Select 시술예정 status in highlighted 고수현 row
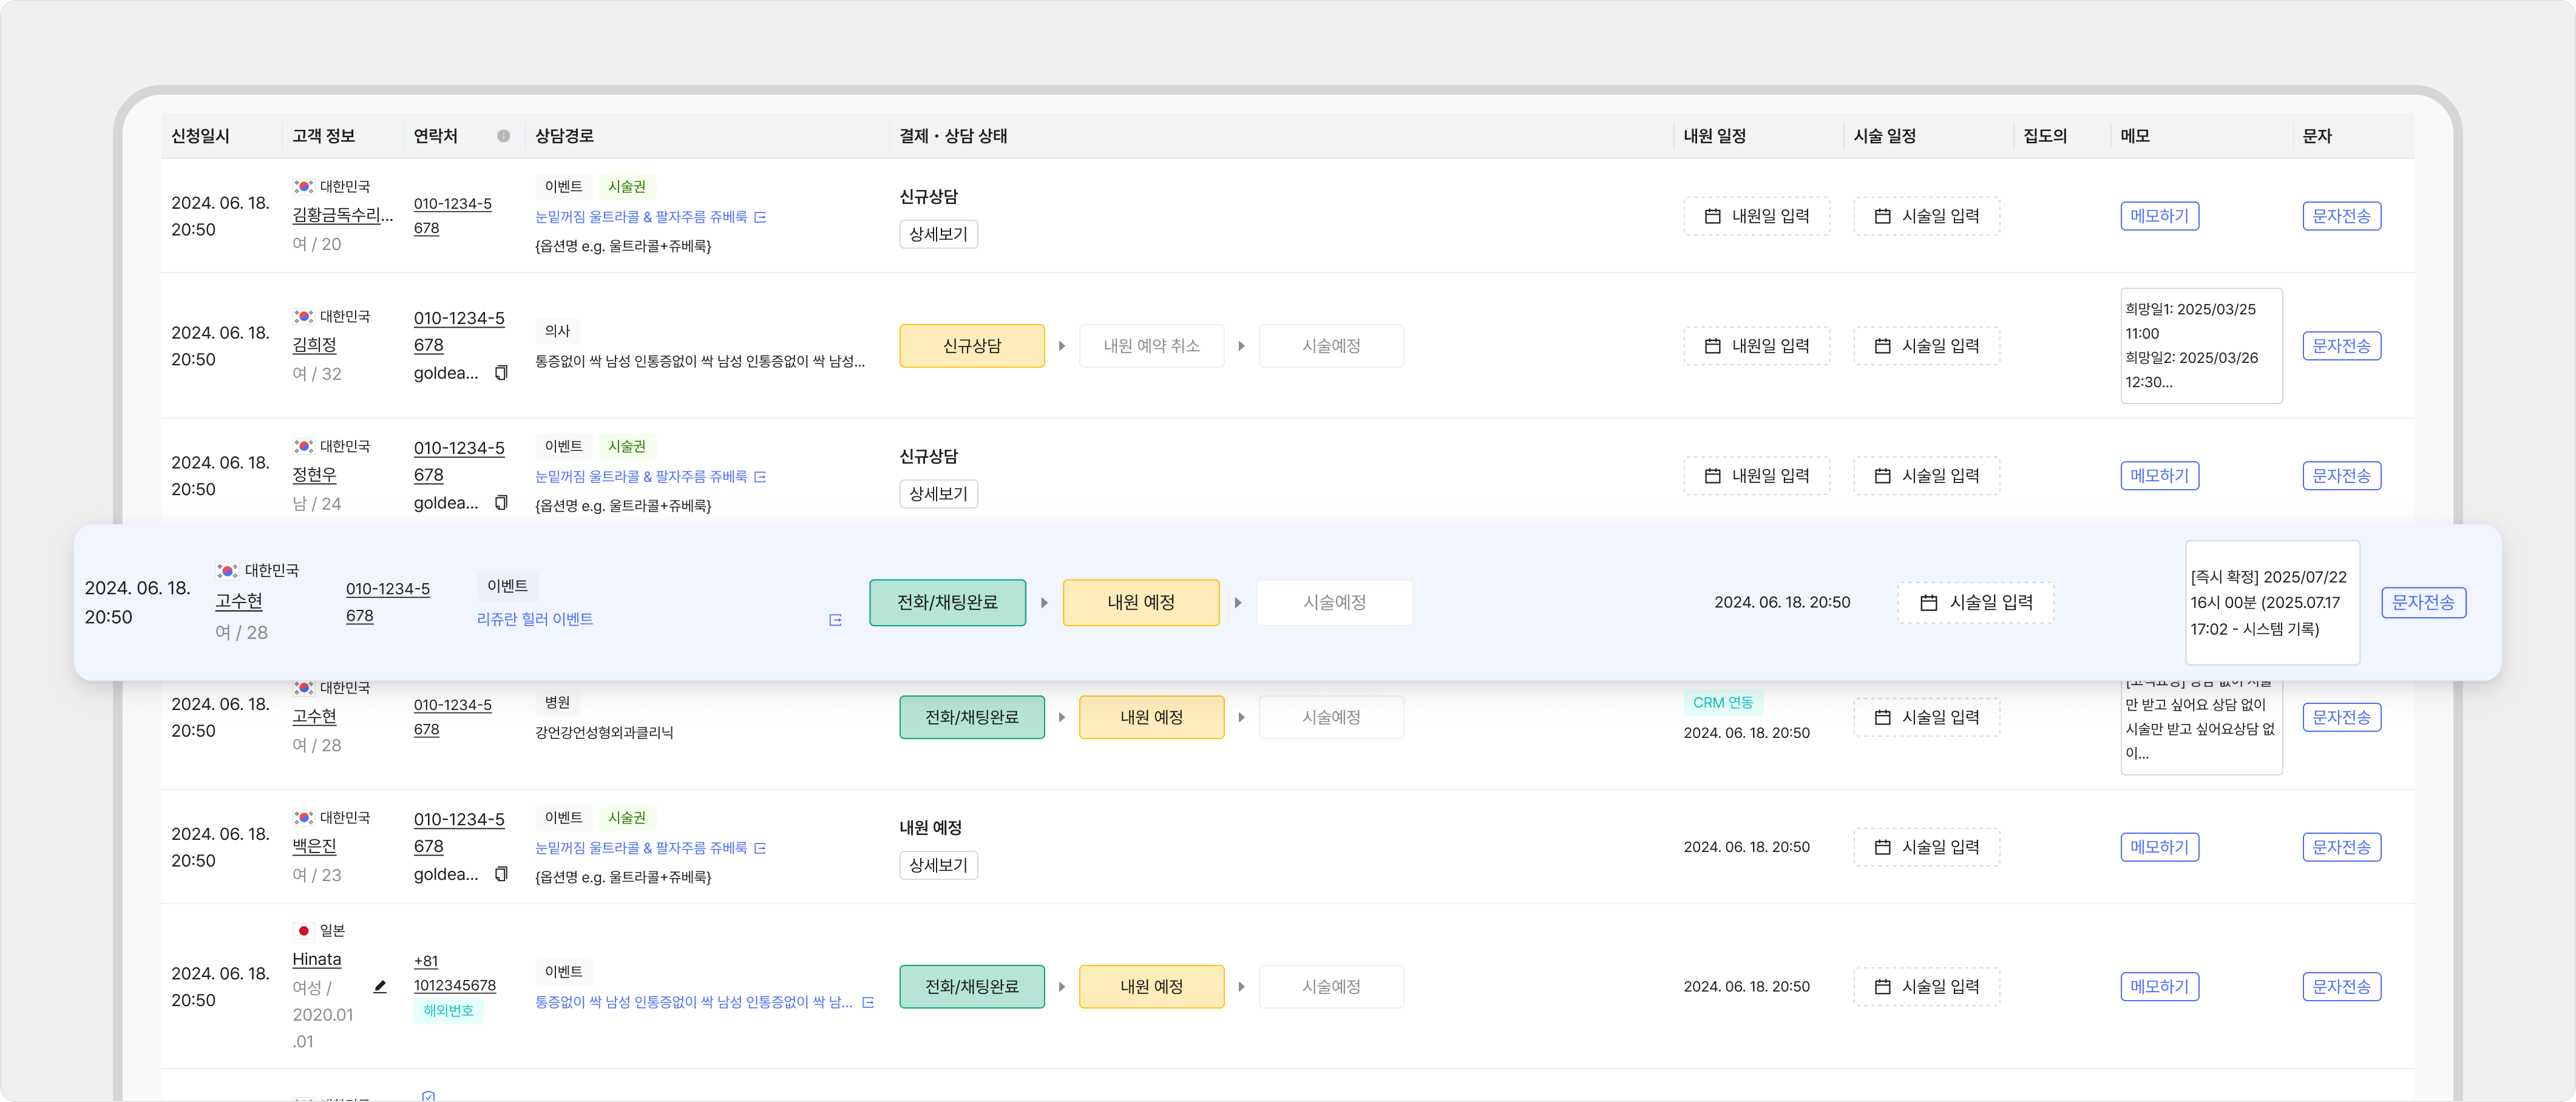The height and width of the screenshot is (1102, 2576). pyautogui.click(x=1334, y=603)
